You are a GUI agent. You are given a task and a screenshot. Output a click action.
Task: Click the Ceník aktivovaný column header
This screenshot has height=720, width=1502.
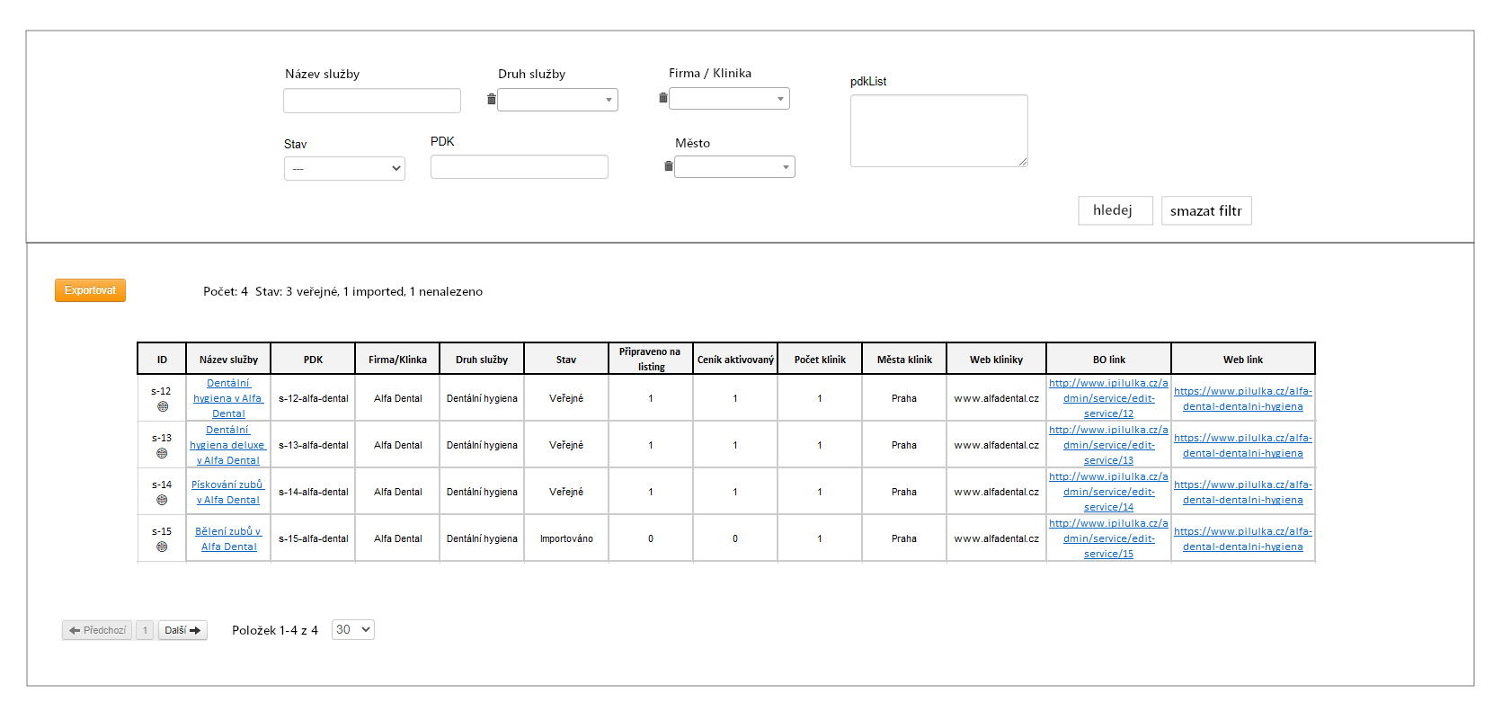tap(735, 359)
